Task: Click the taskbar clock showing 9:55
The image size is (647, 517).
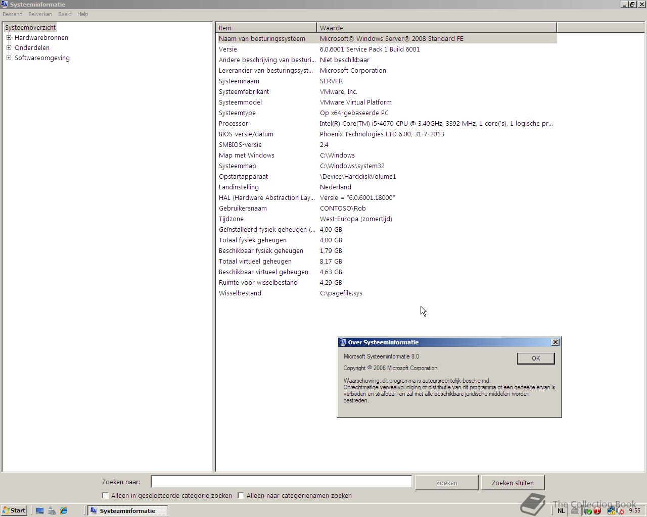Action: pos(634,510)
